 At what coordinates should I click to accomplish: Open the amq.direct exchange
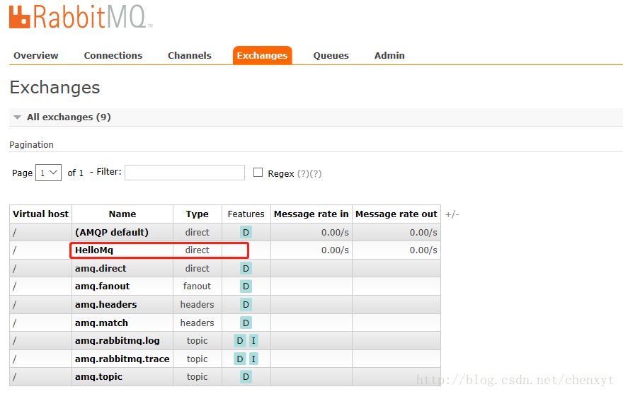pyautogui.click(x=101, y=269)
